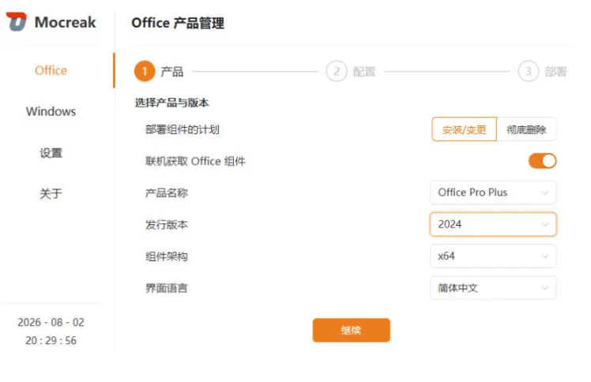591x382 pixels.
Task: Open the 设置 sidebar item
Action: click(51, 153)
